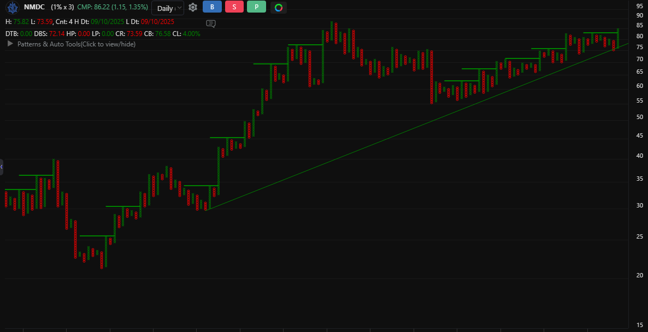This screenshot has height=332, width=648.
Task: Click the 50 price level on axis
Action: (x=639, y=117)
